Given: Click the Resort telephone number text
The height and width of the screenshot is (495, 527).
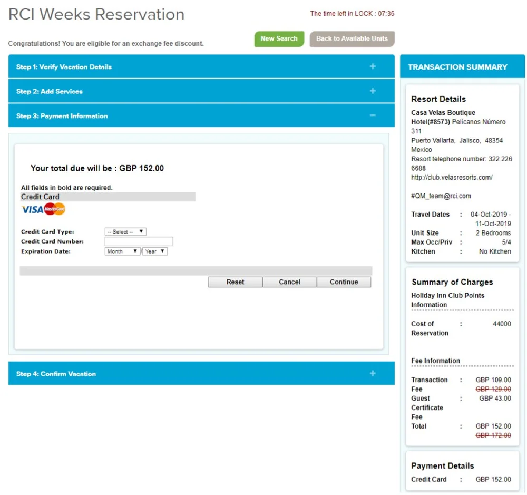Looking at the screenshot, I should click(462, 163).
